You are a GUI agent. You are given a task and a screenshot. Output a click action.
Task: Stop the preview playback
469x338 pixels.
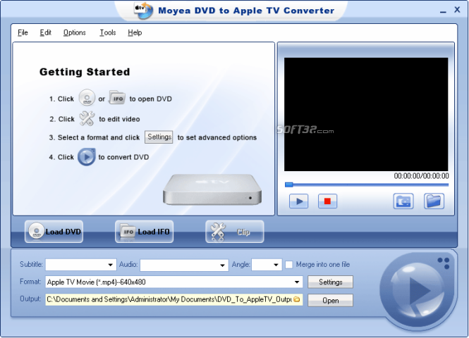coord(327,201)
